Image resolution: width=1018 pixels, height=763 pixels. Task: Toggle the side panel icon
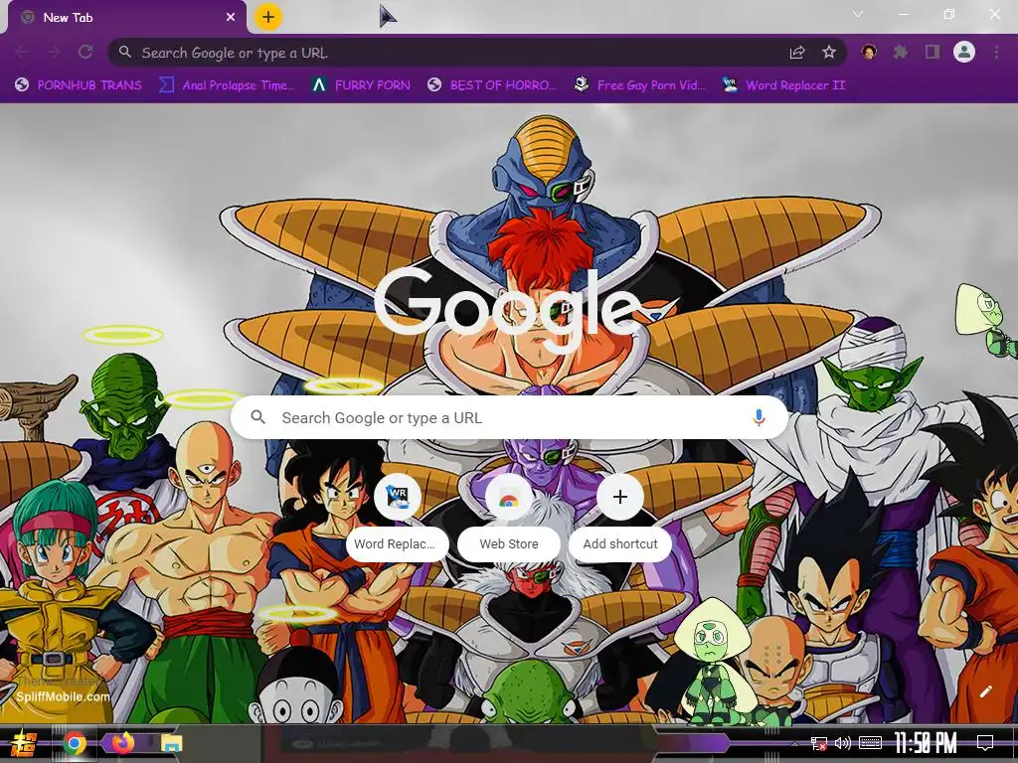[x=933, y=52]
